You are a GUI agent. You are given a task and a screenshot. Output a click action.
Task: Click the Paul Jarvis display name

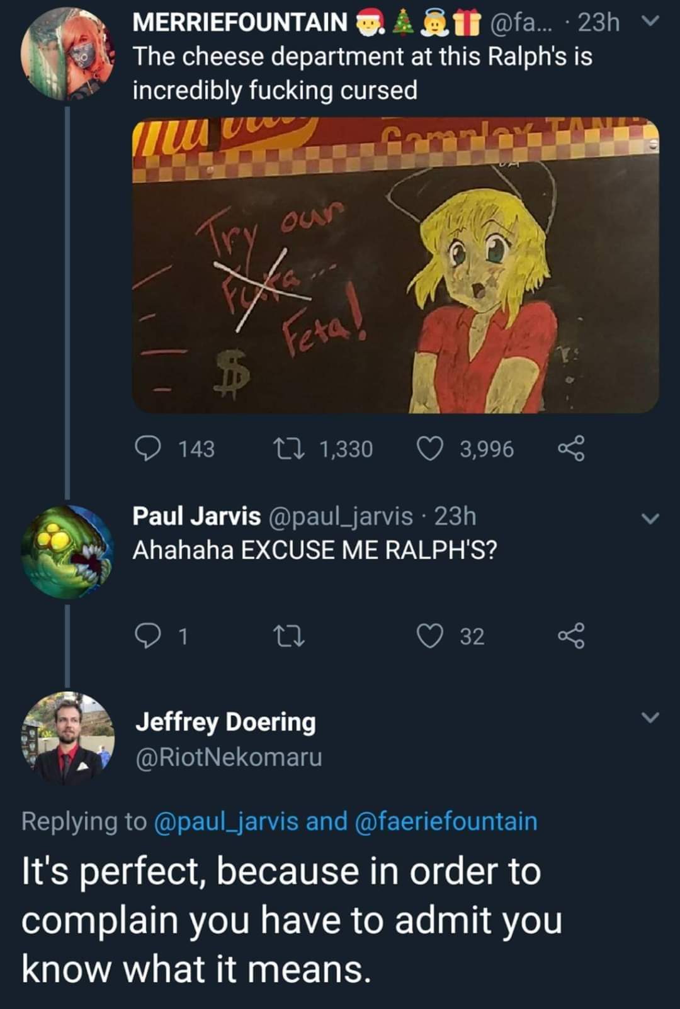tap(196, 516)
